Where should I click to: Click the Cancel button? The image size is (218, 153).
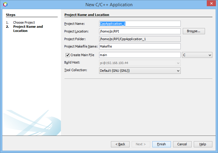click(x=182, y=144)
